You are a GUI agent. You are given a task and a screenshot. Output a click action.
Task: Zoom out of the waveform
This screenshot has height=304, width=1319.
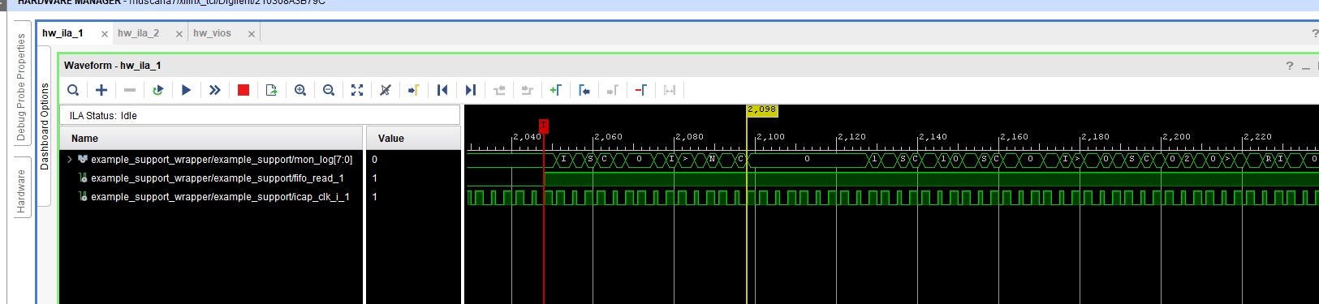pyautogui.click(x=329, y=90)
